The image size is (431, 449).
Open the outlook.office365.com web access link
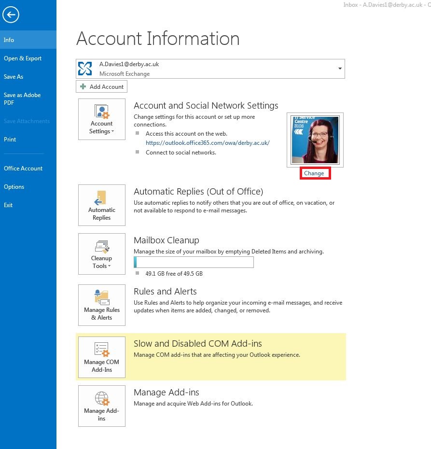[x=208, y=142]
